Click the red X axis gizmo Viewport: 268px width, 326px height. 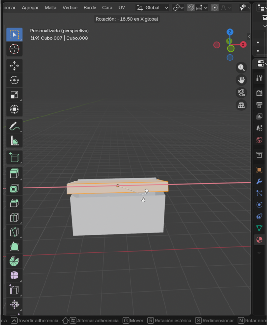point(243,45)
